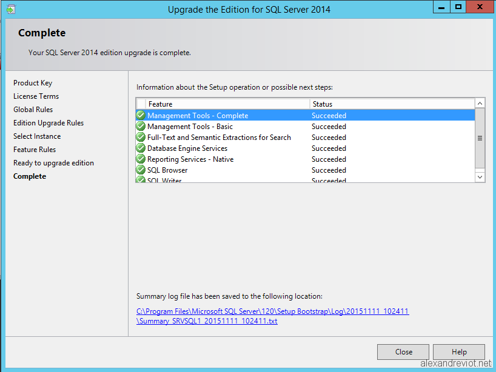This screenshot has width=496, height=372.
Task: Click the success icon beside Database Engine Services
Action: (141, 148)
